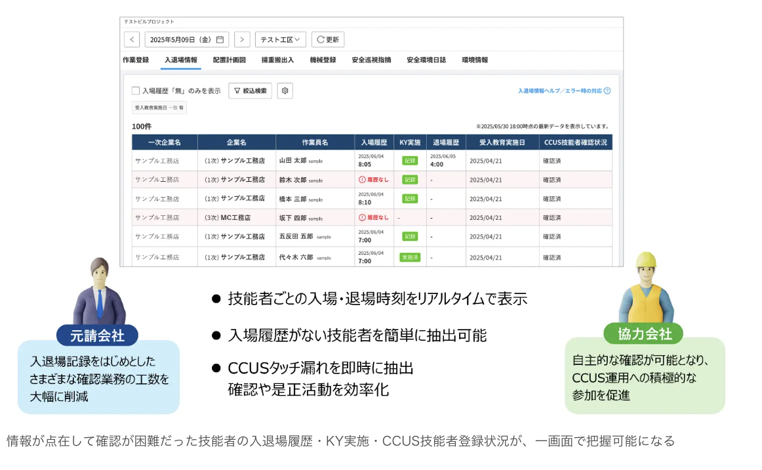Expand the テスト工区 dropdown
Screen dimensions: 762x470
tap(280, 39)
